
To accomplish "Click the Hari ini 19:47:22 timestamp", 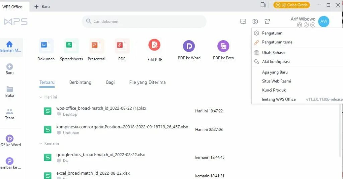I will [209, 111].
